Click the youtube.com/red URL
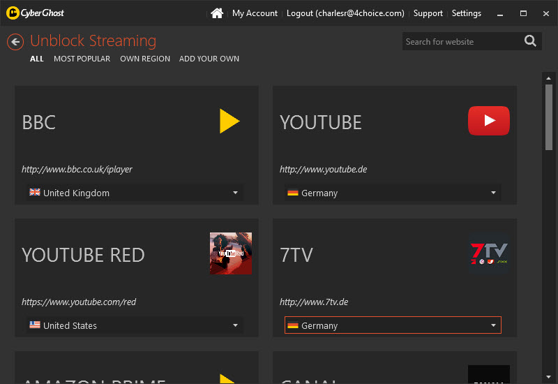 tap(79, 302)
